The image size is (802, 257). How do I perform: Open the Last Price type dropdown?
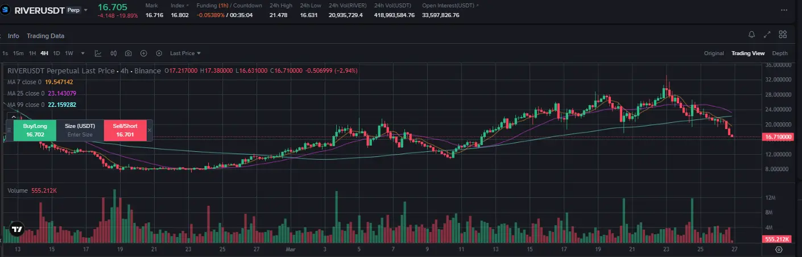point(185,53)
